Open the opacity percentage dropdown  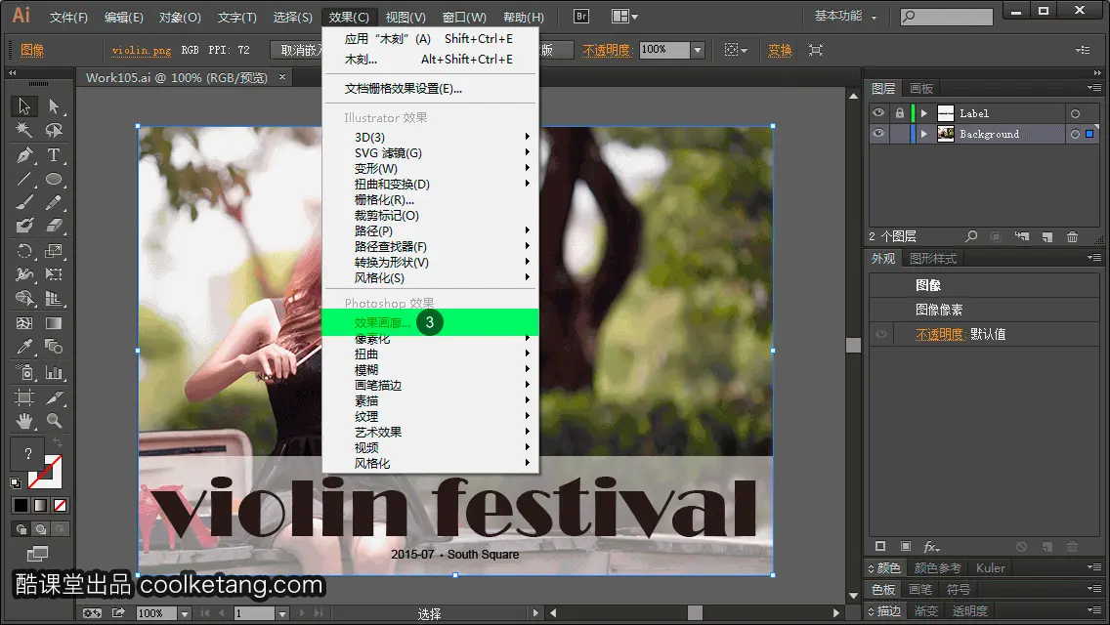(x=698, y=50)
